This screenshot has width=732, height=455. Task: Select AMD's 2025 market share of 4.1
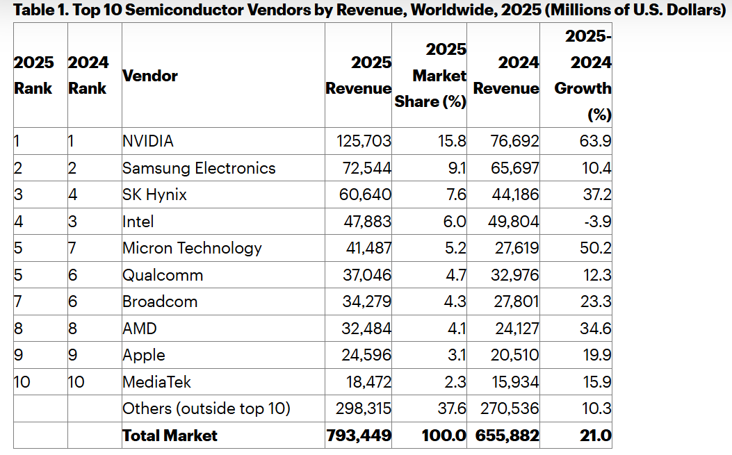pos(457,328)
